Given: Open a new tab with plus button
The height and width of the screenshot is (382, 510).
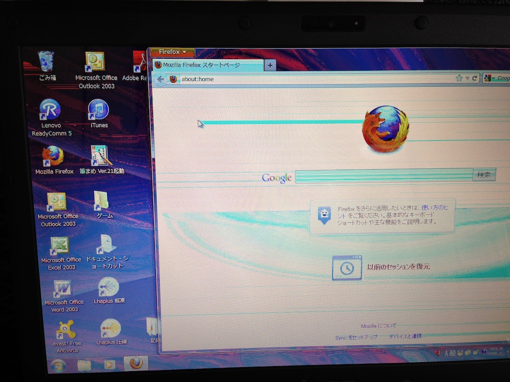Looking at the screenshot, I should 269,65.
